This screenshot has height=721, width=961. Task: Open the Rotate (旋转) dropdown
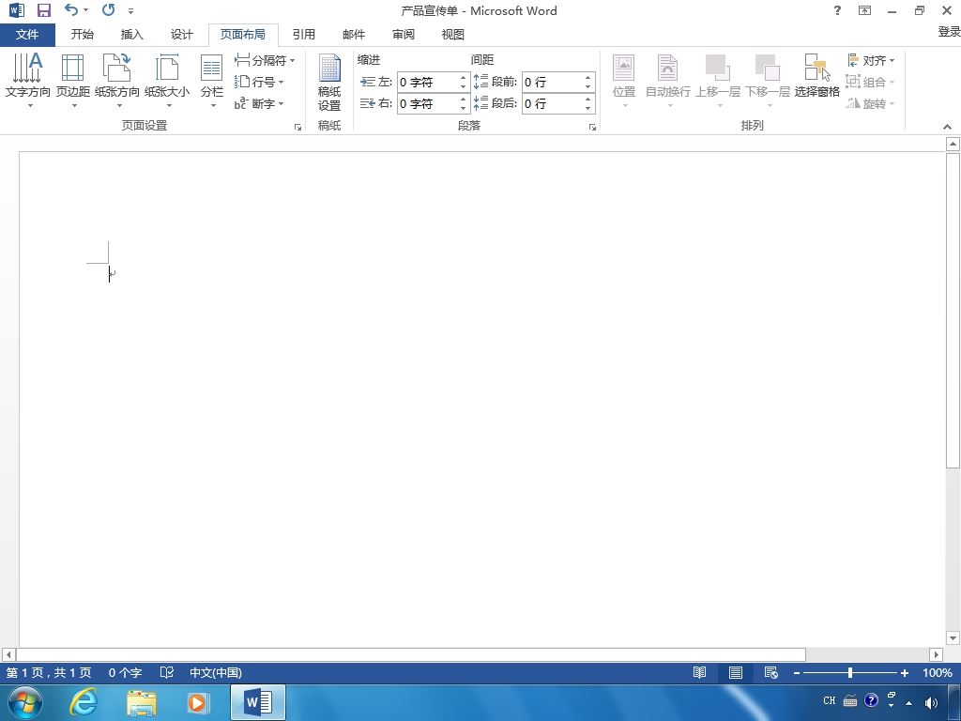pos(871,103)
